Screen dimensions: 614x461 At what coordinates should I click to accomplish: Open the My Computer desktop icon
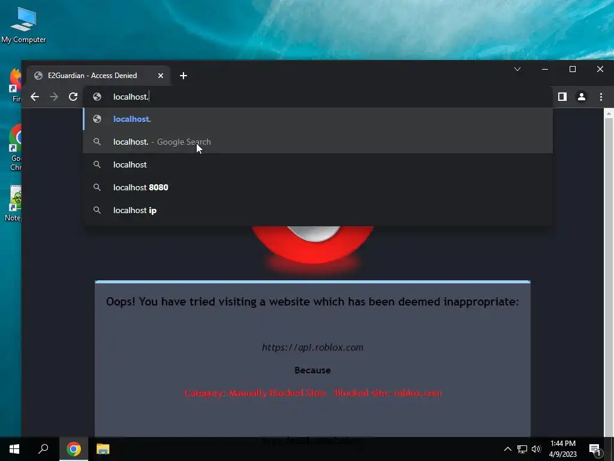point(23,25)
